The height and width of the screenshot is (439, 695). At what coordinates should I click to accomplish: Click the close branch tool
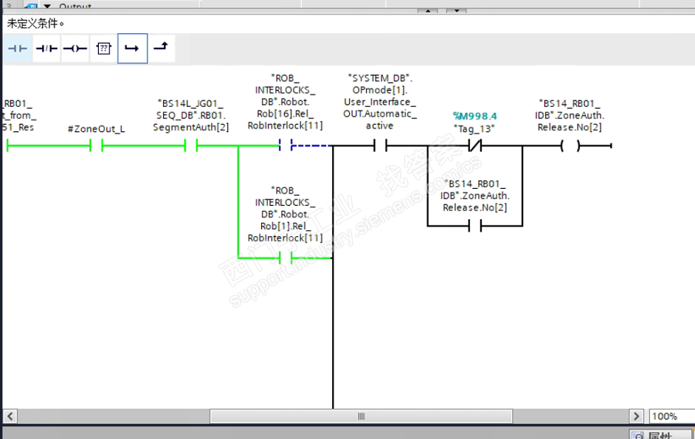click(162, 48)
